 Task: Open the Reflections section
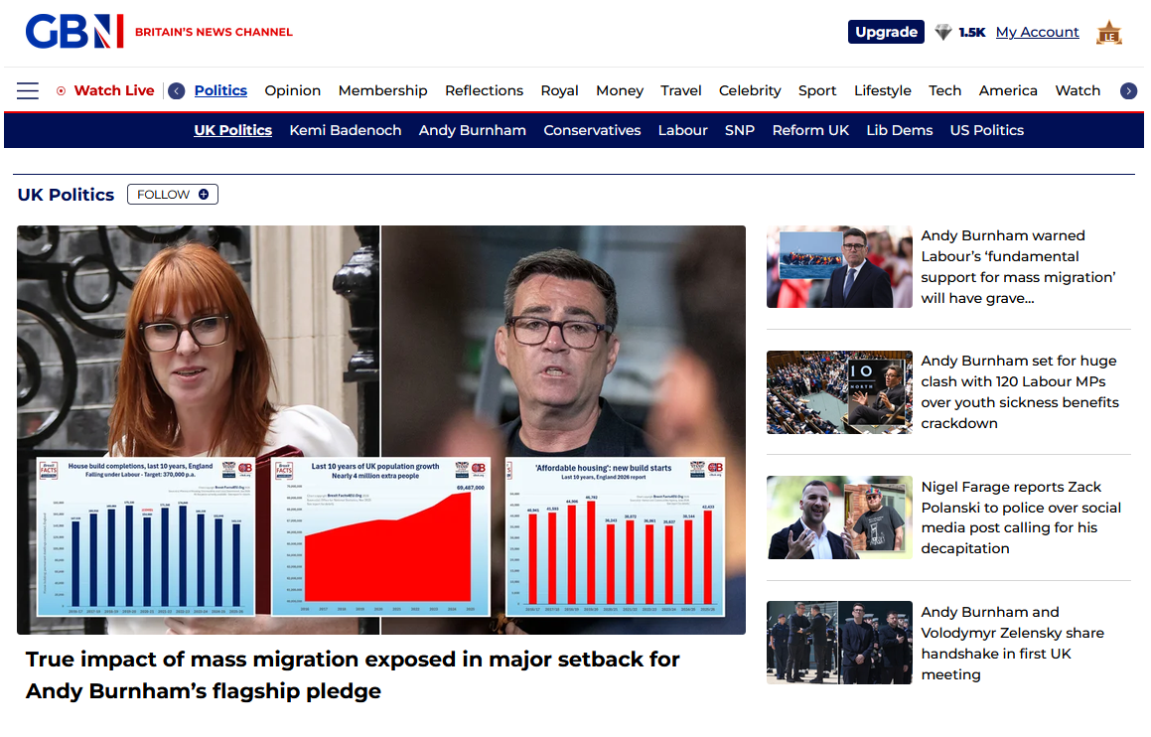[x=484, y=91]
